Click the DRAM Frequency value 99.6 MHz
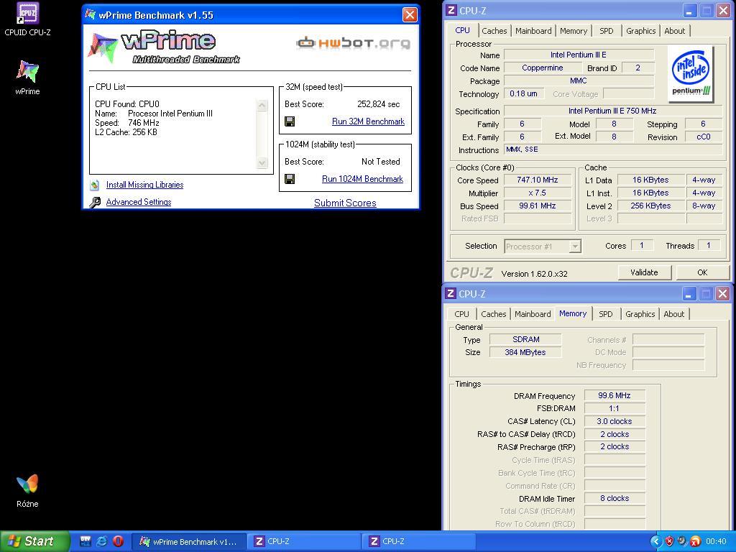The height and width of the screenshot is (552, 736). [615, 395]
